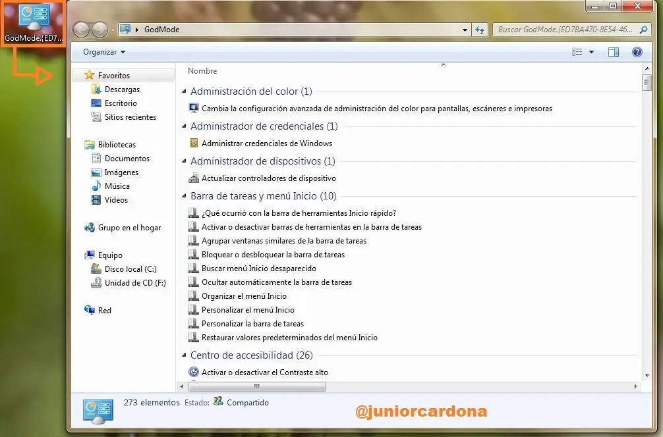This screenshot has height=437, width=663.
Task: Open 'Ocultar automáticamente la barra de tareas'
Action: [277, 282]
